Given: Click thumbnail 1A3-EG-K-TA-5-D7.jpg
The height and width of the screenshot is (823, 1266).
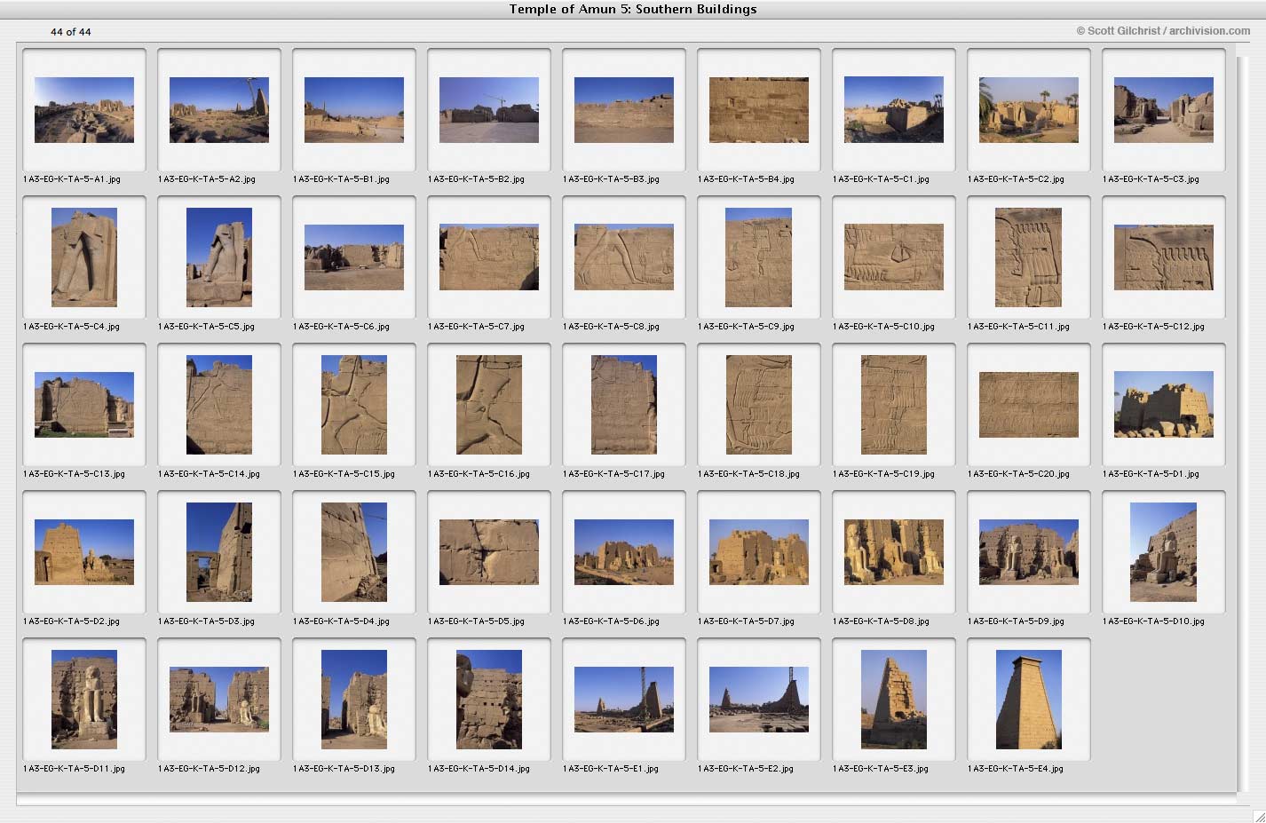Looking at the screenshot, I should [759, 552].
